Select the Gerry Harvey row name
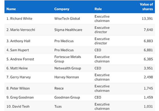The height and width of the screenshot is (111, 159). coord(18,77)
